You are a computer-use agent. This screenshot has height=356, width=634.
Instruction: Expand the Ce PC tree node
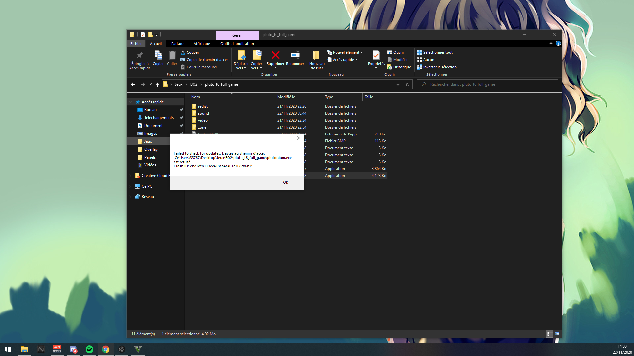(130, 186)
